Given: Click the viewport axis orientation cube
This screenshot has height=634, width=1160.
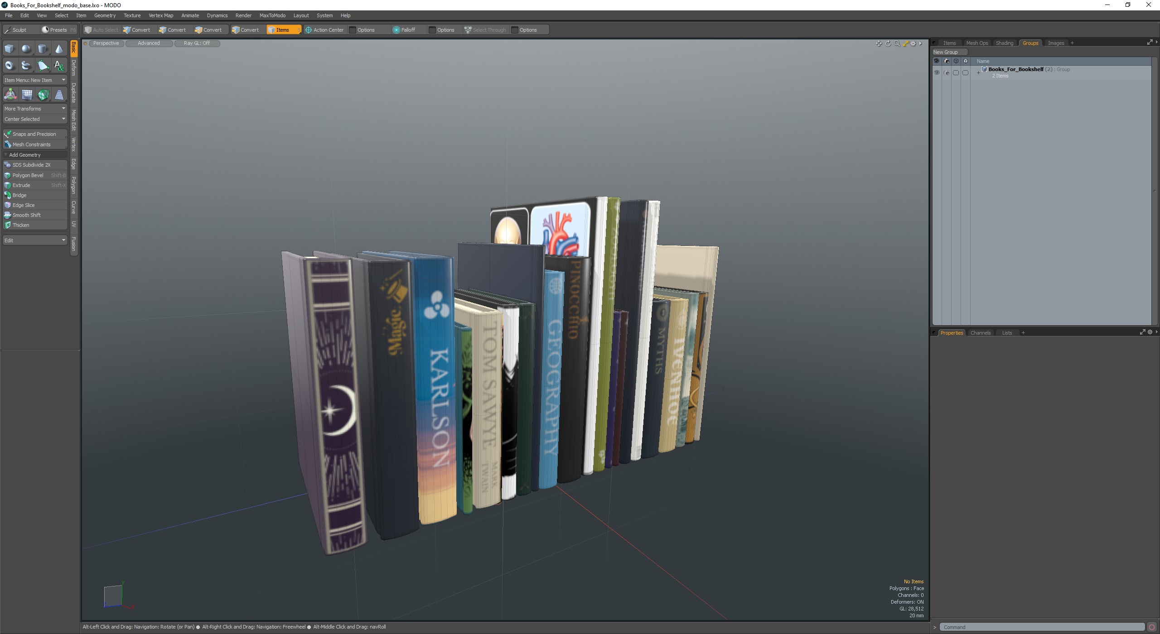Looking at the screenshot, I should [x=113, y=596].
